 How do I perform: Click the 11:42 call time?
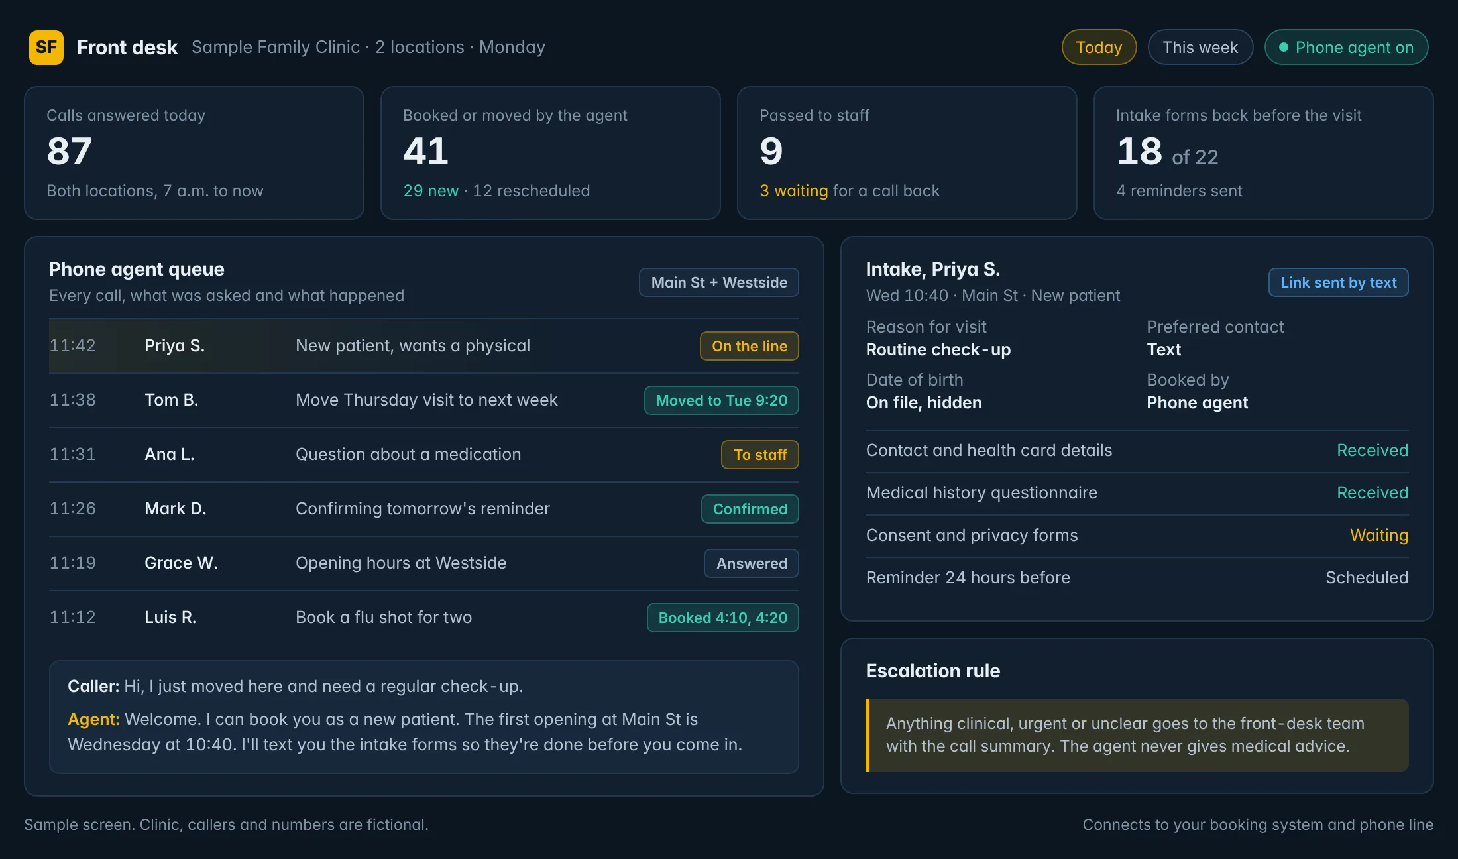(73, 346)
